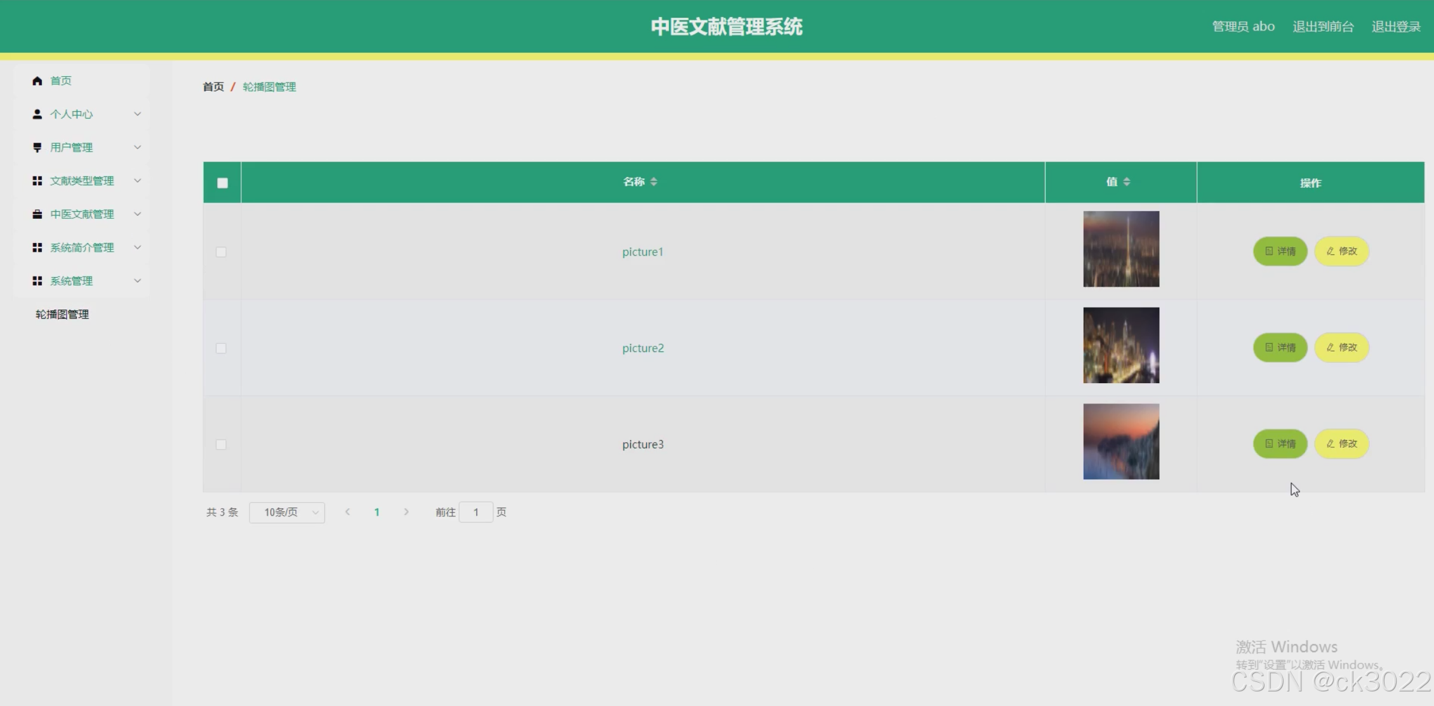The height and width of the screenshot is (706, 1434).
Task: Click the 用户管理 sidebar icon
Action: click(37, 147)
